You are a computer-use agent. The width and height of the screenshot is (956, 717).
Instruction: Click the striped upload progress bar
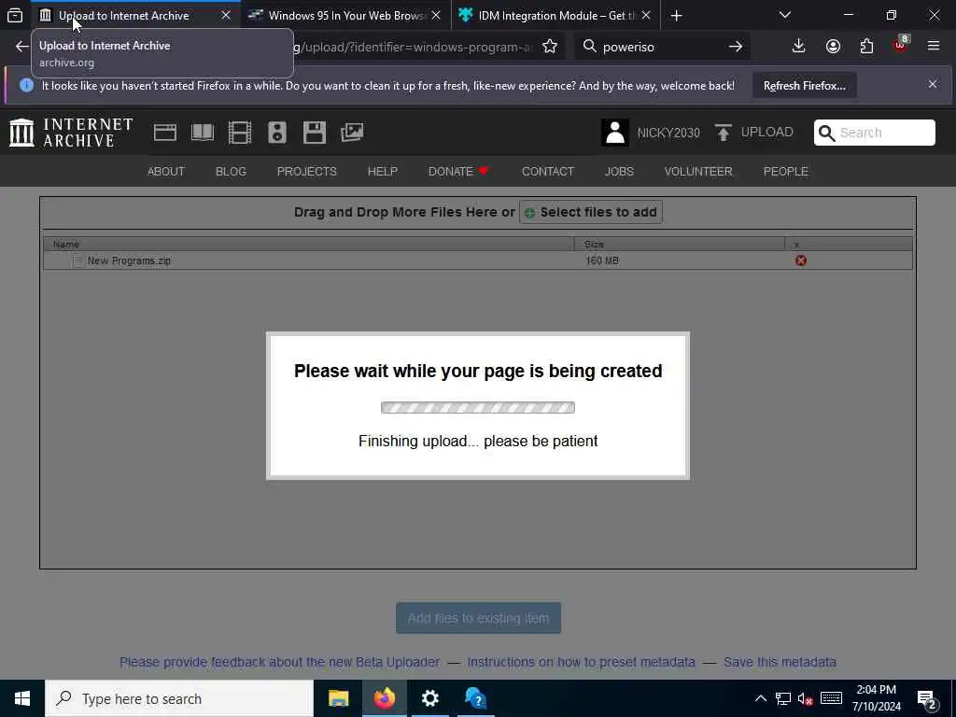click(x=478, y=407)
